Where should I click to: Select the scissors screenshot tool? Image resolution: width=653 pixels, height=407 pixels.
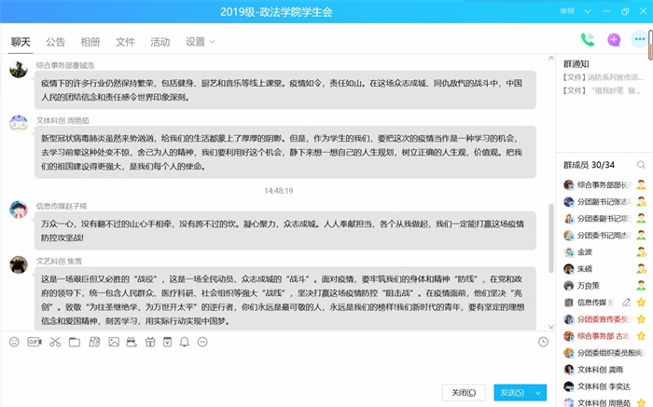pyautogui.click(x=55, y=342)
